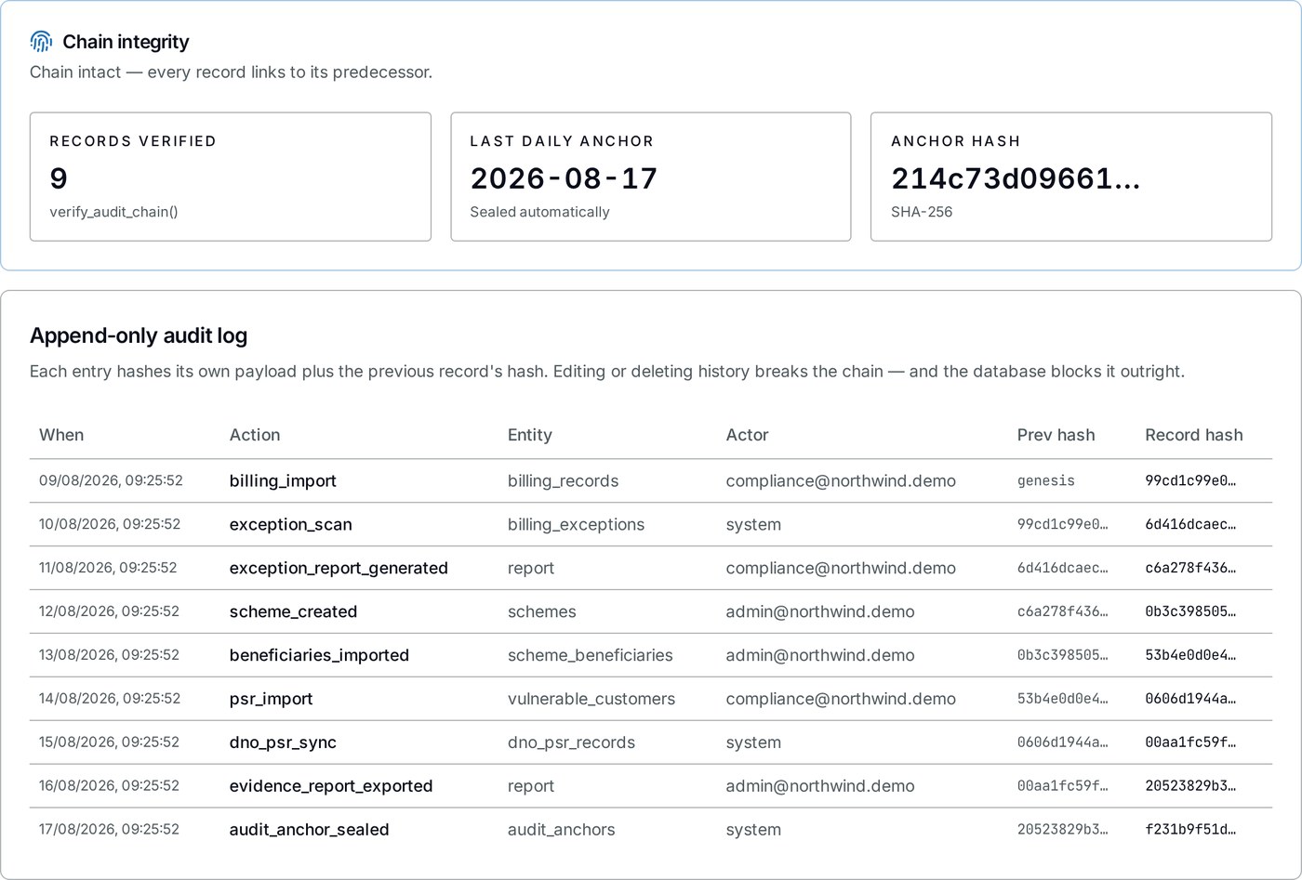Click the Append-only audit log heading
Screen dimensions: 1302x880
coord(139,335)
